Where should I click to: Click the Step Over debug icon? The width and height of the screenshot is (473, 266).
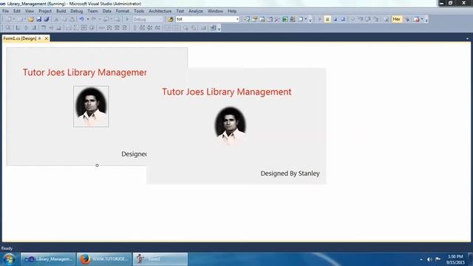368,19
